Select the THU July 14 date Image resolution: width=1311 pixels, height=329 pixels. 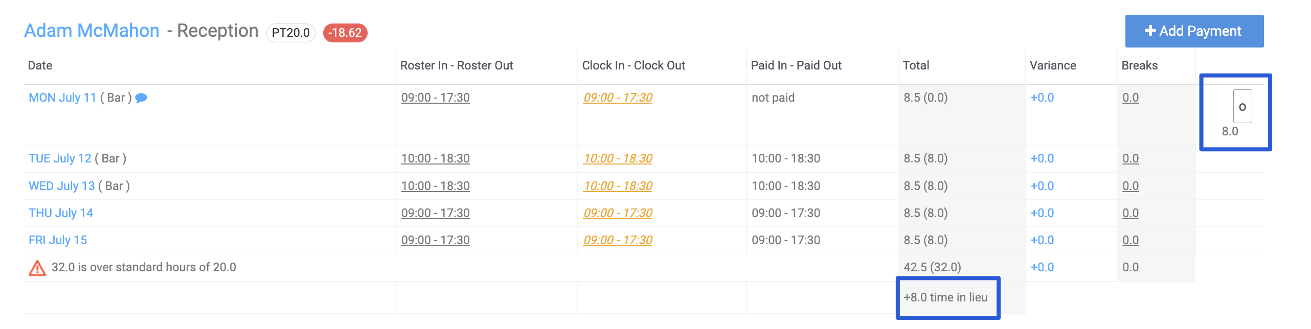tap(60, 213)
